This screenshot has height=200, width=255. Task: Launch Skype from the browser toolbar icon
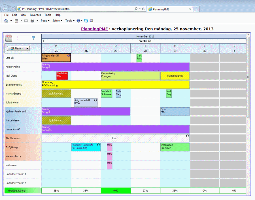86,20
